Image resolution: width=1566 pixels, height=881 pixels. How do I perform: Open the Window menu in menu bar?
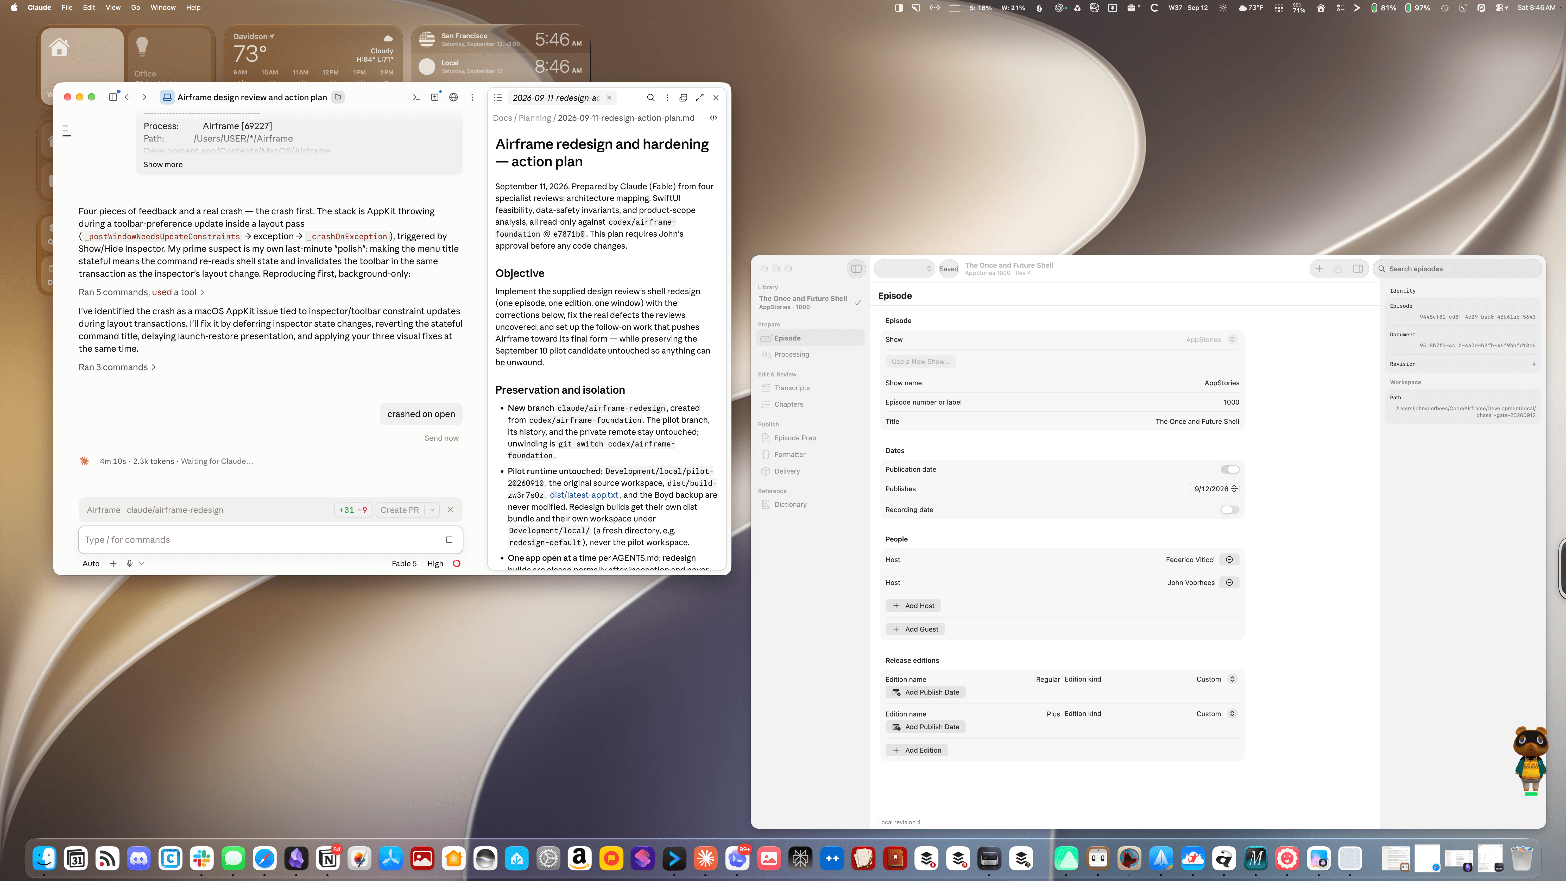click(163, 8)
